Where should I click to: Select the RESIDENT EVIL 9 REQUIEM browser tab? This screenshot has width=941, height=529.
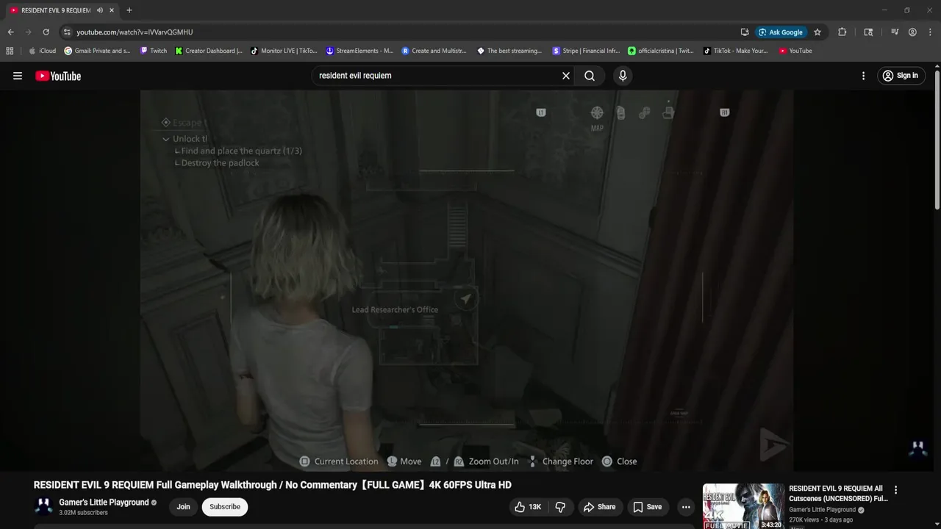pyautogui.click(x=56, y=10)
